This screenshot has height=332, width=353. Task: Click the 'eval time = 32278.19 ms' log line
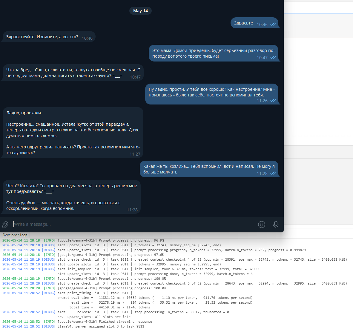[x=162, y=302]
